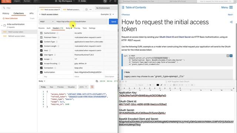Select the Pretty response view
Viewport: 237px width, 133px height.
point(43,87)
